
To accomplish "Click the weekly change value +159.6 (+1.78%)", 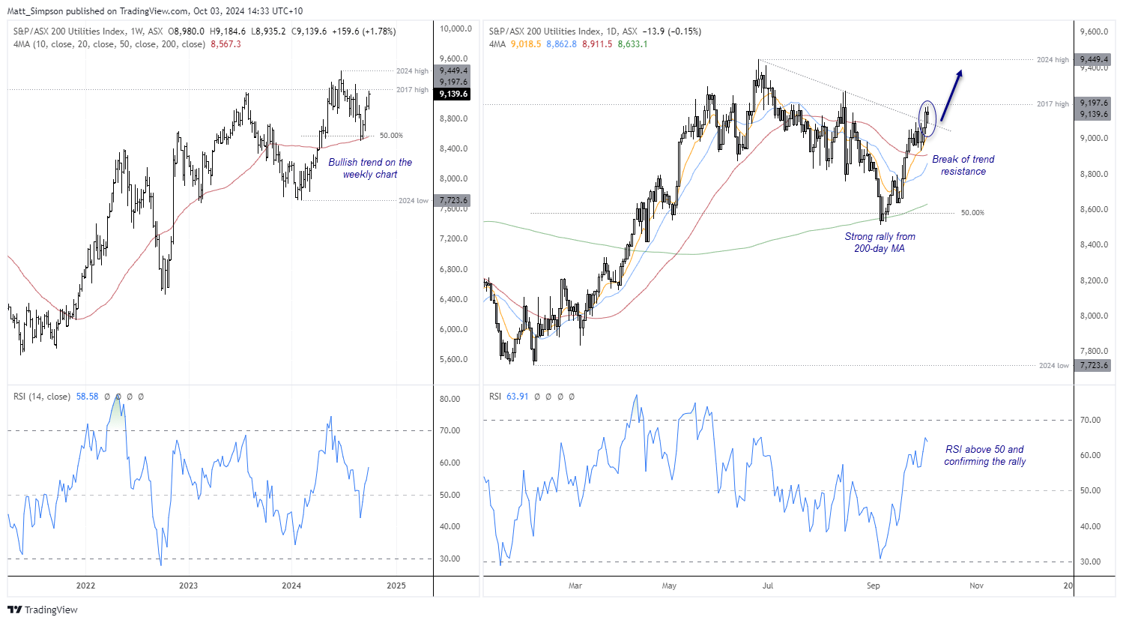I will coord(364,31).
